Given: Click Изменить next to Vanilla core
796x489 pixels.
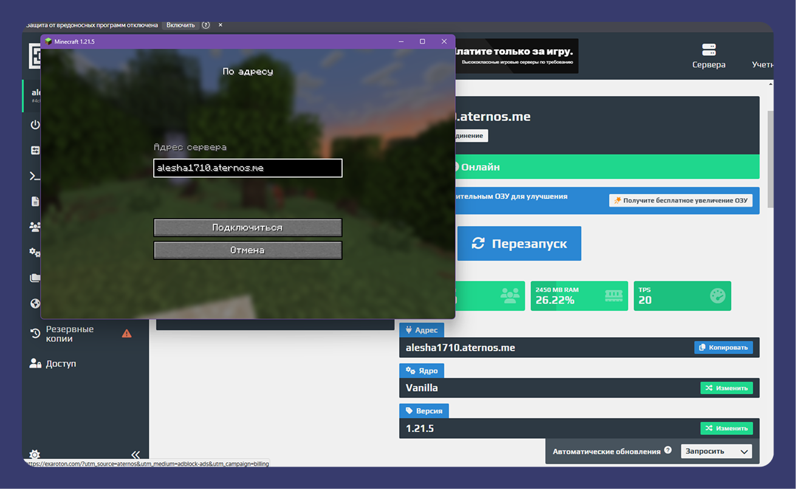Looking at the screenshot, I should (726, 388).
